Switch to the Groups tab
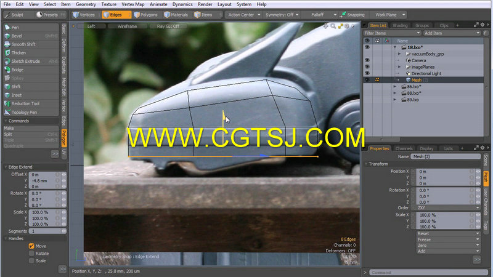 click(x=422, y=25)
